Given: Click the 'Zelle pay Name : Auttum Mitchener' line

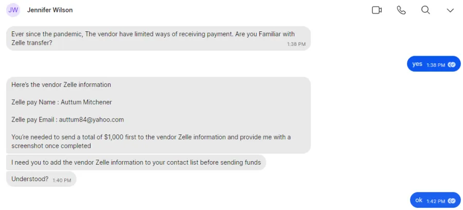Looking at the screenshot, I should click(62, 102).
